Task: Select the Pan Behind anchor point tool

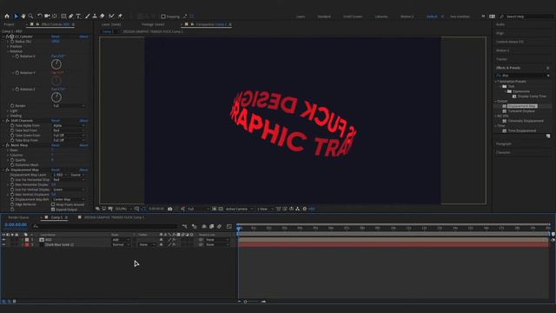Action: click(55, 17)
